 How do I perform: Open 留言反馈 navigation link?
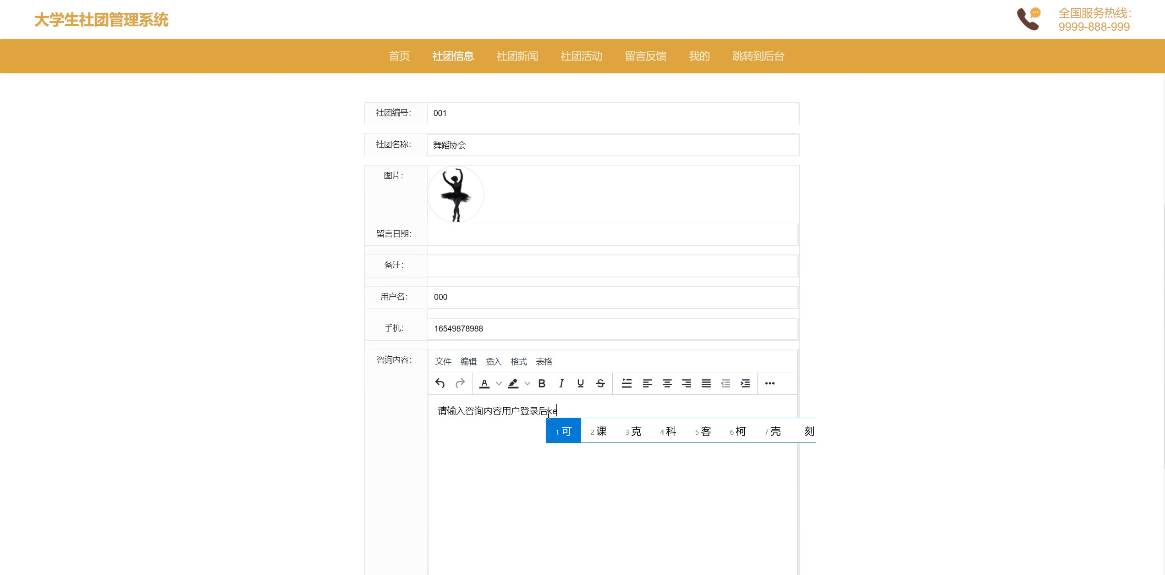coord(645,56)
